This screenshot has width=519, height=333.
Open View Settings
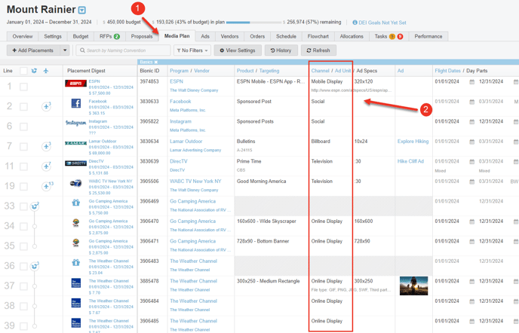(238, 50)
